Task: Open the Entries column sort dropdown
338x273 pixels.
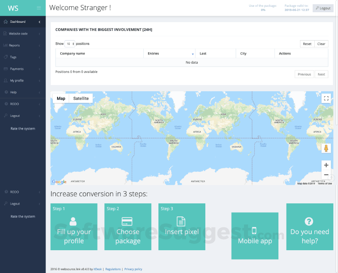Action: pos(193,54)
